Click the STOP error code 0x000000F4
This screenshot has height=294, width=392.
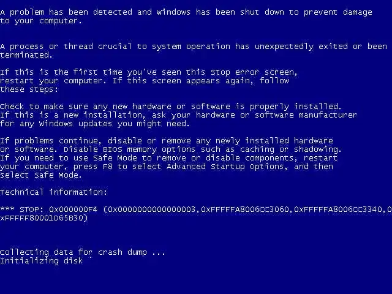(x=73, y=209)
